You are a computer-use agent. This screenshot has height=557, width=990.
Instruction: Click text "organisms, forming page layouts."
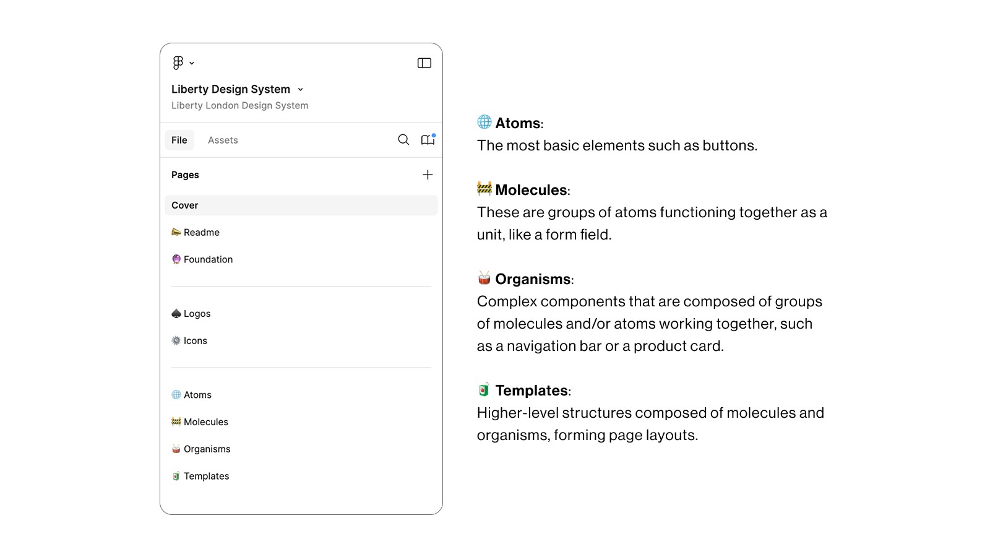(587, 435)
